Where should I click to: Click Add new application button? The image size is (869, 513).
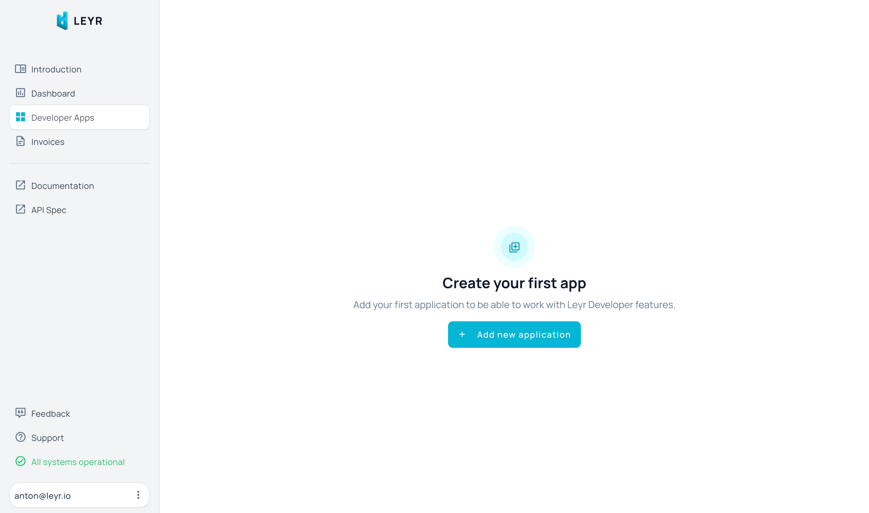[514, 335]
